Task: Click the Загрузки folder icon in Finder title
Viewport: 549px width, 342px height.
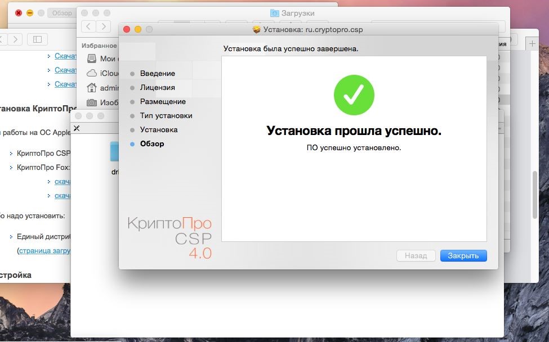Action: (275, 13)
